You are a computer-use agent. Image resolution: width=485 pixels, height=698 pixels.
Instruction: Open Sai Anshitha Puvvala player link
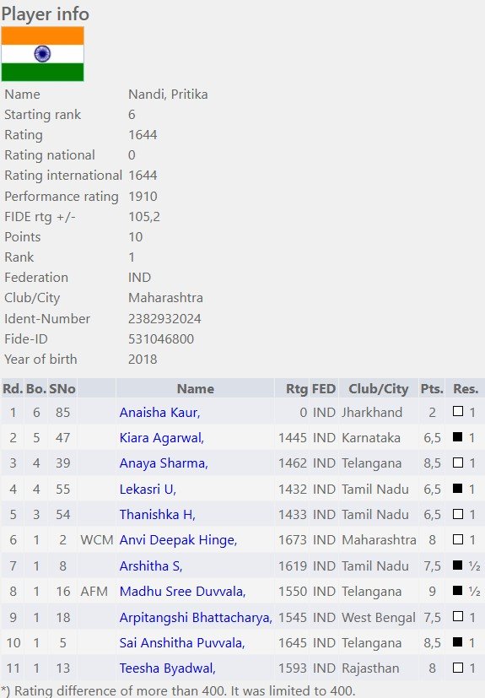point(182,642)
